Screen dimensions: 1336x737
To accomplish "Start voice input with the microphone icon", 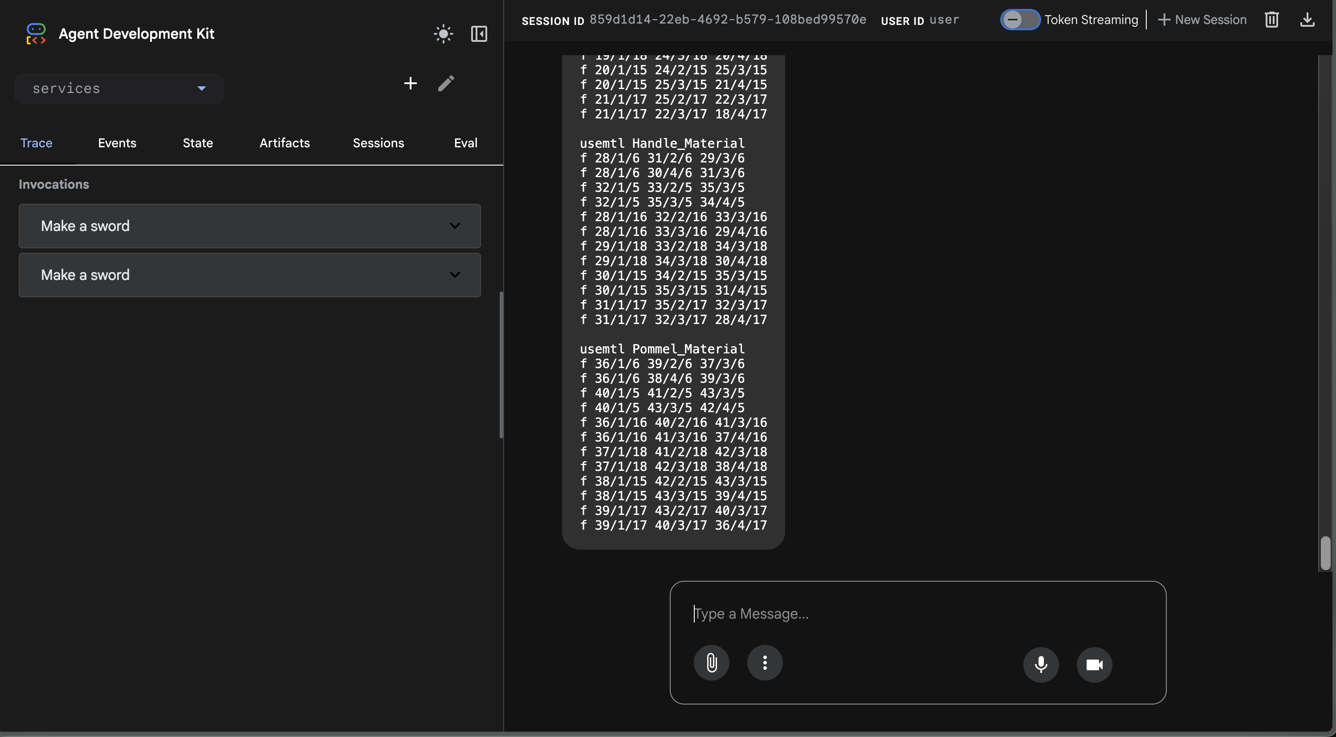I will pyautogui.click(x=1040, y=664).
